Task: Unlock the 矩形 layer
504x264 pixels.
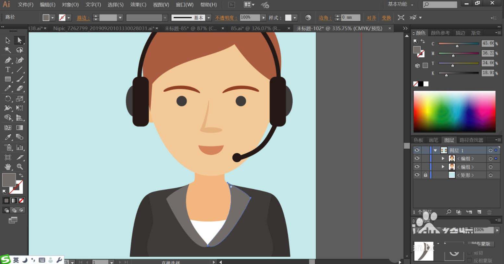Action: (425, 175)
